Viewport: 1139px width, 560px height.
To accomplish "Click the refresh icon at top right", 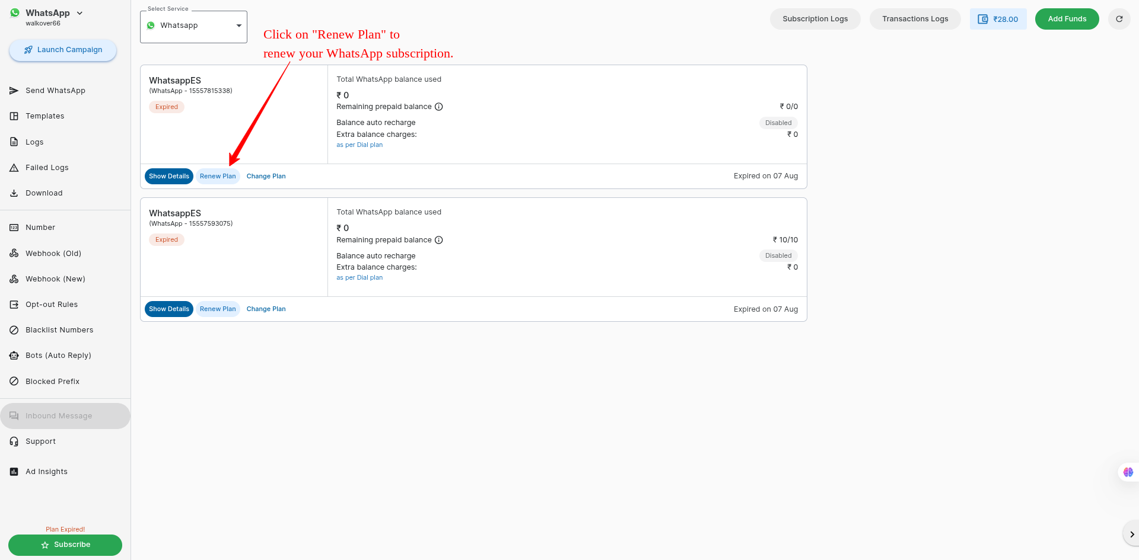I will pyautogui.click(x=1119, y=19).
